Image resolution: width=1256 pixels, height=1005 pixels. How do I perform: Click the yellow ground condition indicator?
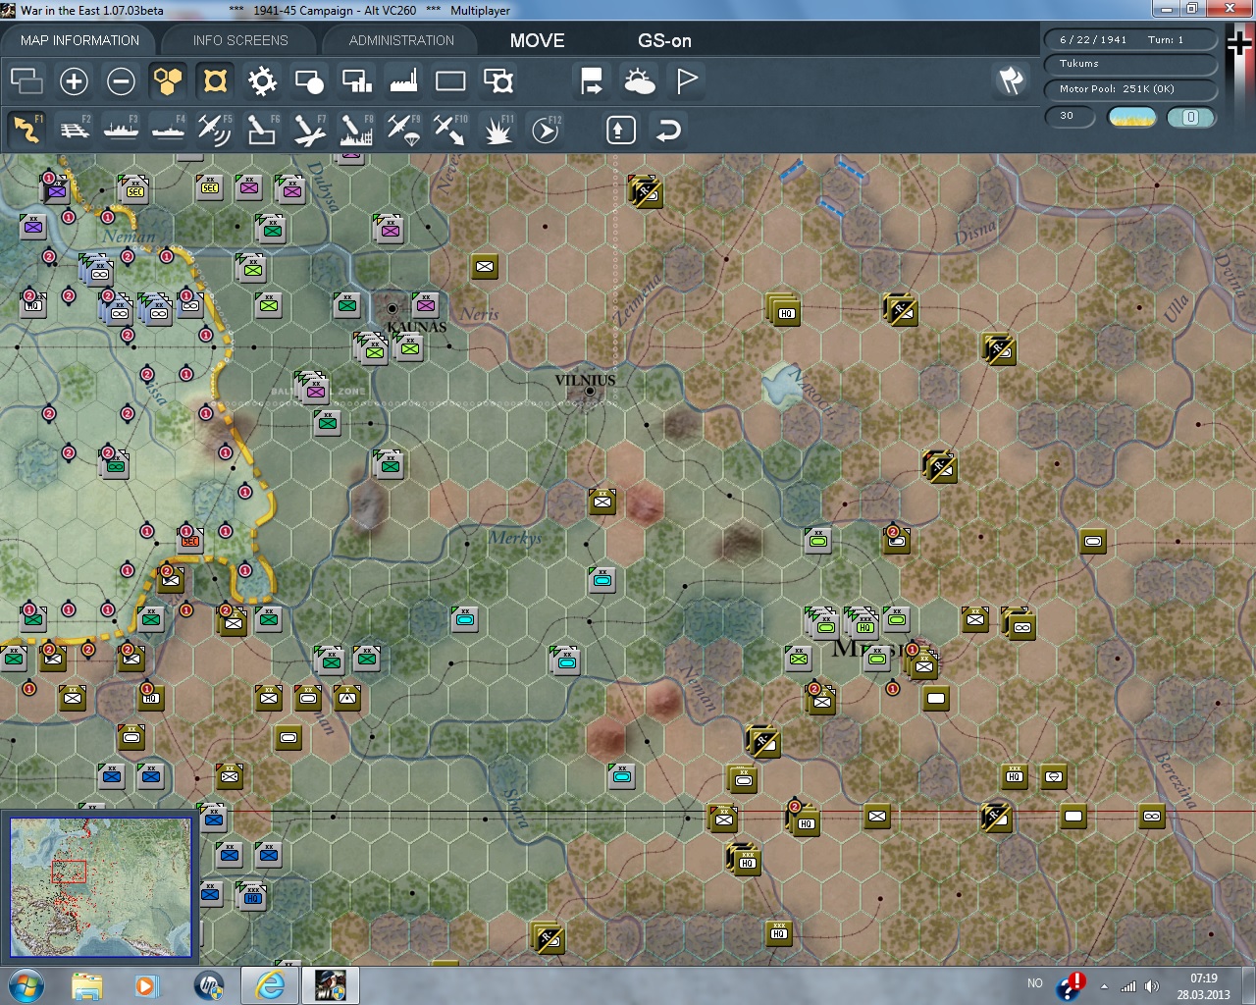(x=1131, y=117)
